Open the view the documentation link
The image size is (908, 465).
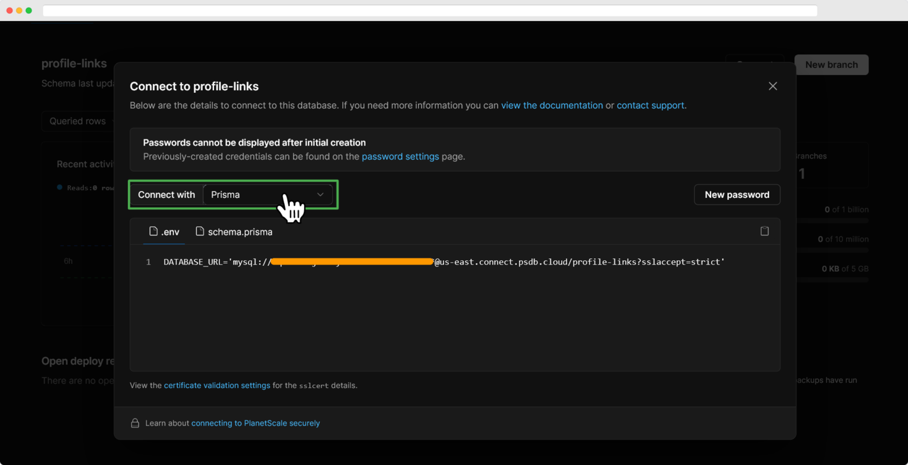coord(552,106)
